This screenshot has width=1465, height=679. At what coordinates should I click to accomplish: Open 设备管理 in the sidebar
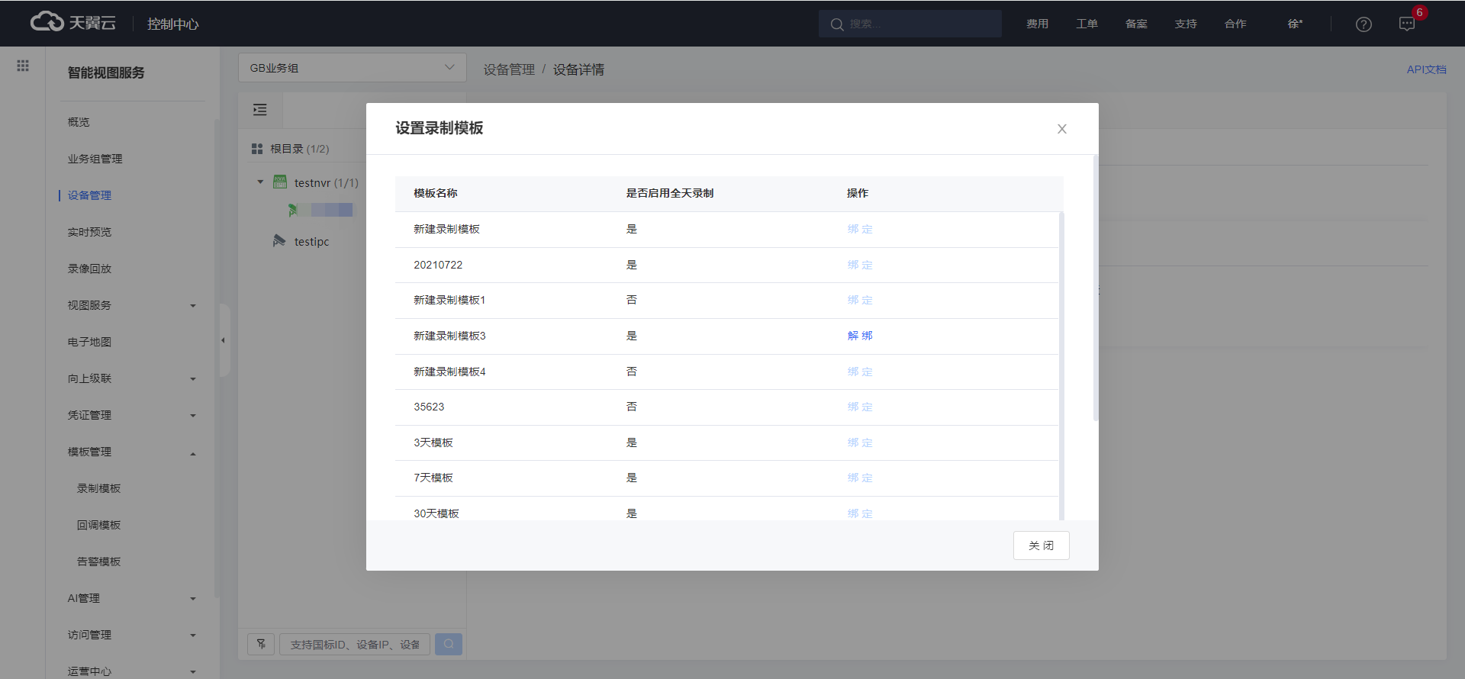coord(89,195)
